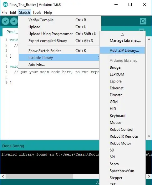The image size is (152, 185).
Task: Include the Robot Control library
Action: 122,129
